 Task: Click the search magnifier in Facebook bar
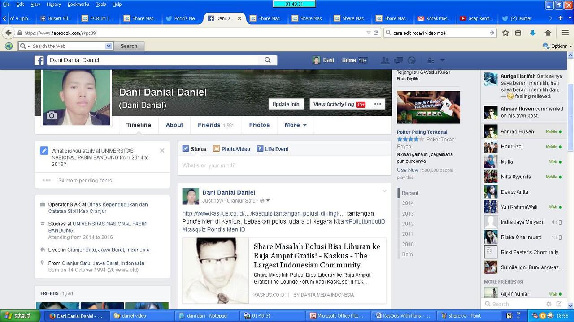click(268, 60)
